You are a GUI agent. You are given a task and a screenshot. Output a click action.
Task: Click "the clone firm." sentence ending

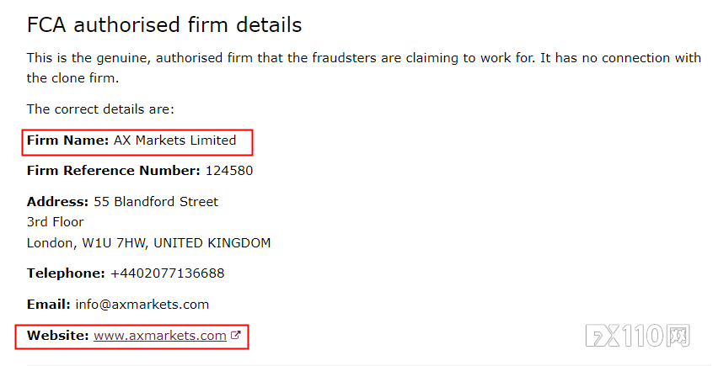(72, 78)
